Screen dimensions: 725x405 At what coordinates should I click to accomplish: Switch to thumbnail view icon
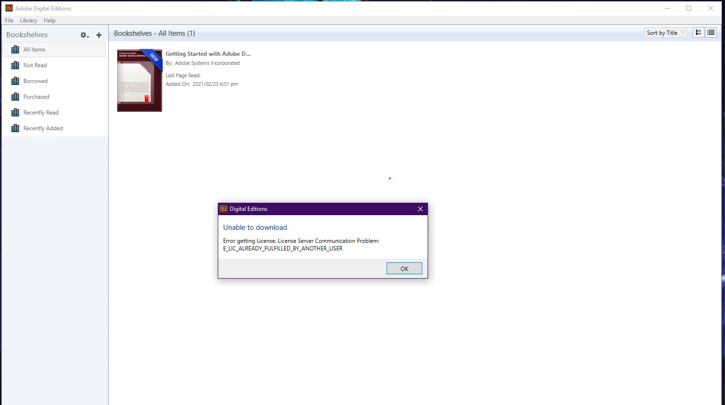[x=698, y=32]
